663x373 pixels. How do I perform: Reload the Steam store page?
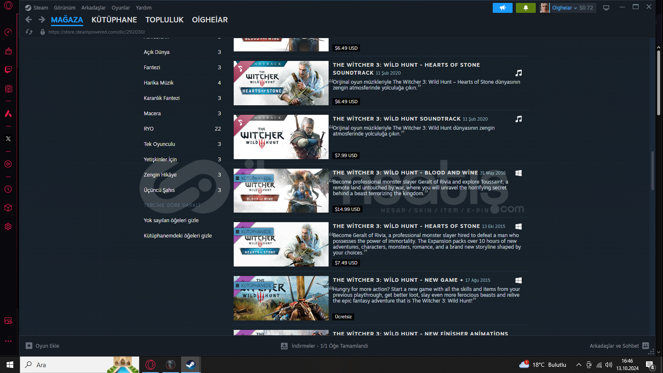(x=29, y=32)
